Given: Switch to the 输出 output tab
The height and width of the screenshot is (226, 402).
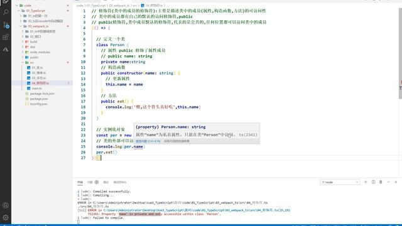Looking at the screenshot, I should tap(106, 182).
